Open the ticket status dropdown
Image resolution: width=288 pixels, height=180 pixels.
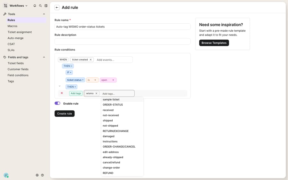point(75,80)
